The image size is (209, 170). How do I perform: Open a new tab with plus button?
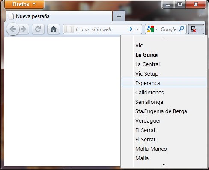[119, 16]
